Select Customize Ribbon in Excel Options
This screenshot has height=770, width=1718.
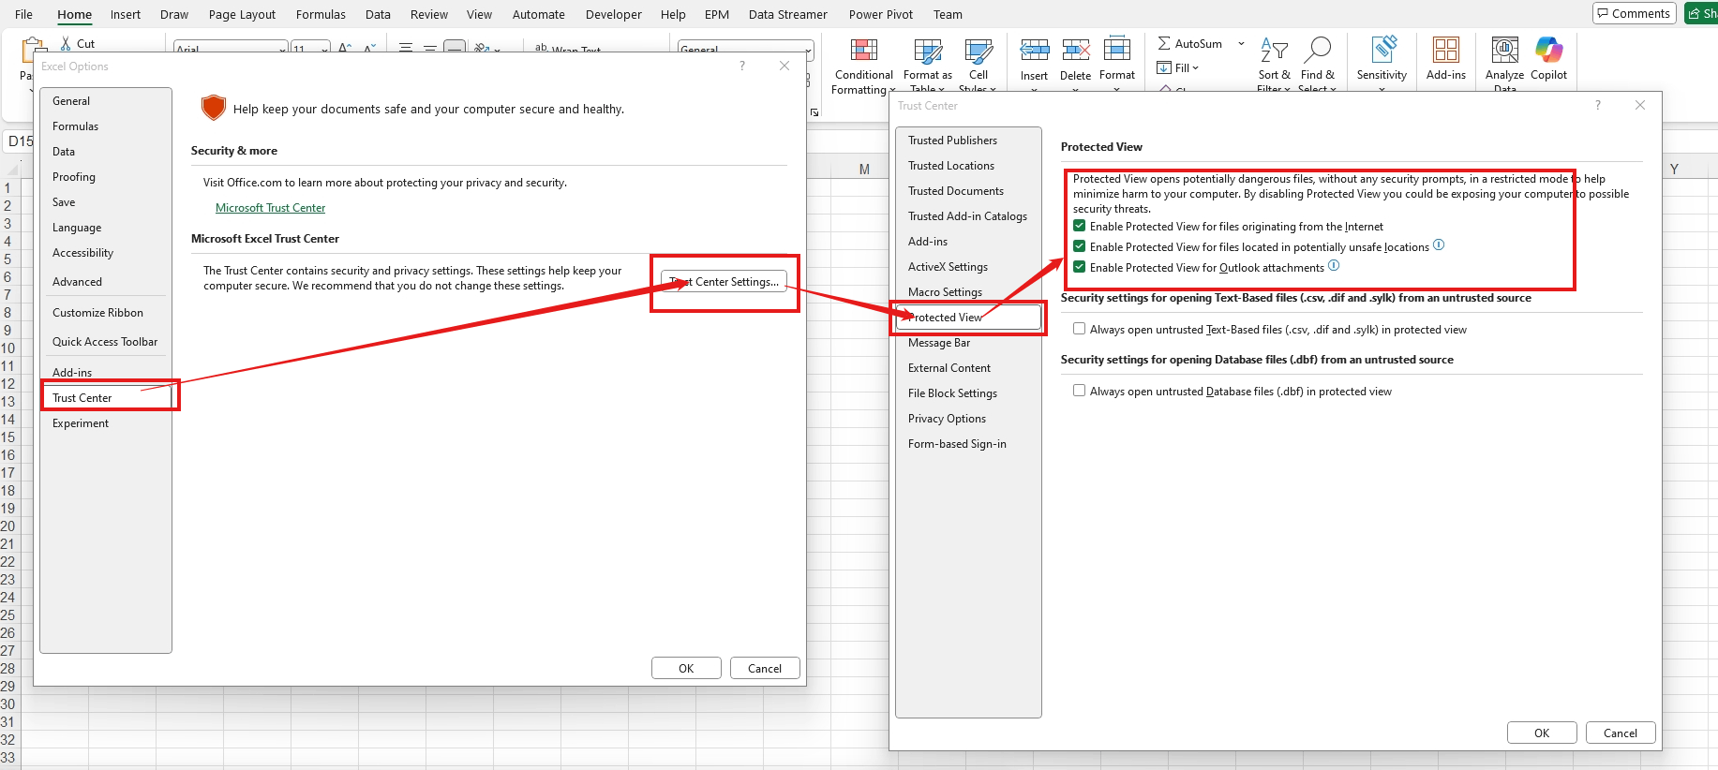pyautogui.click(x=97, y=313)
